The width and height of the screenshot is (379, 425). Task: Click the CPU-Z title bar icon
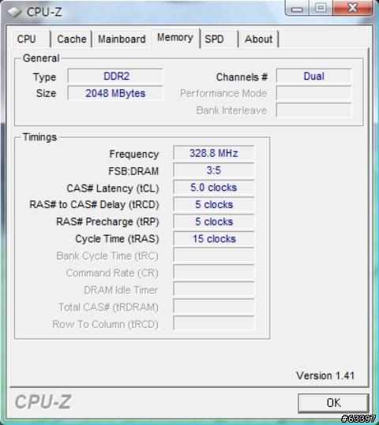click(x=14, y=12)
